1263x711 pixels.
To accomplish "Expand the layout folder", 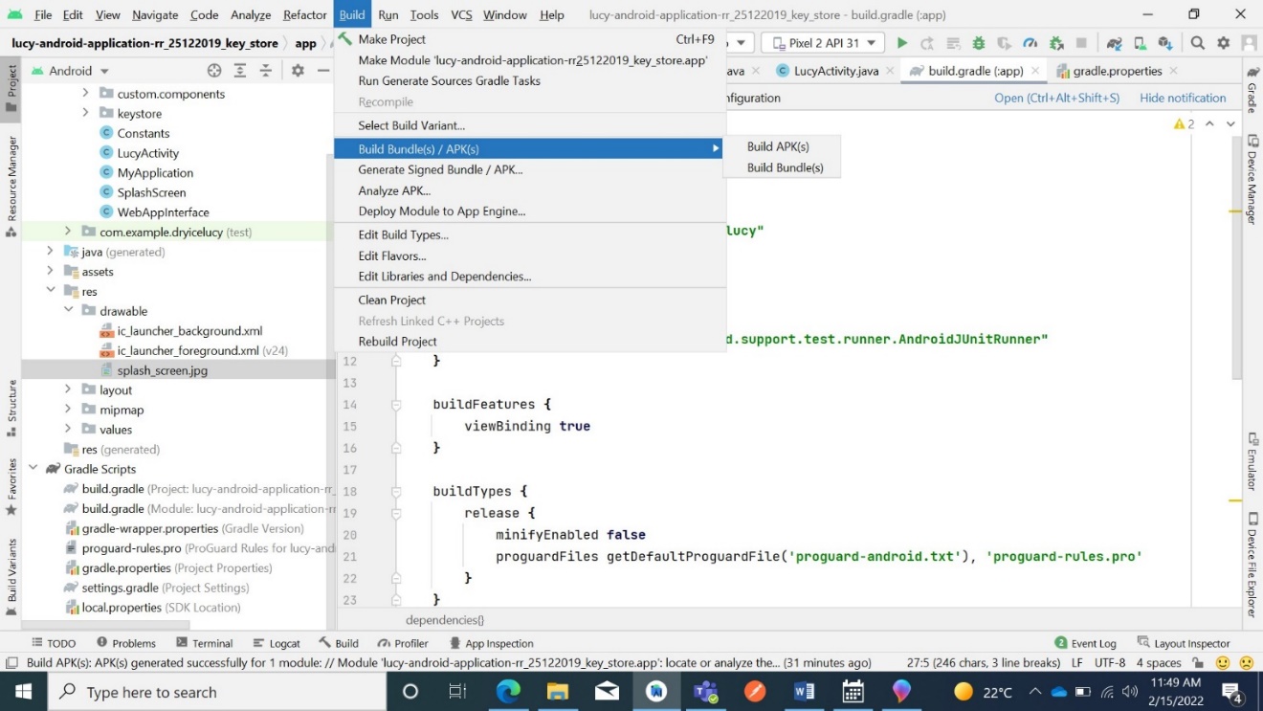I will 68,389.
